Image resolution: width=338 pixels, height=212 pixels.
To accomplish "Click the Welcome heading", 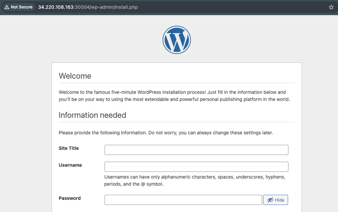I will coord(75,76).
